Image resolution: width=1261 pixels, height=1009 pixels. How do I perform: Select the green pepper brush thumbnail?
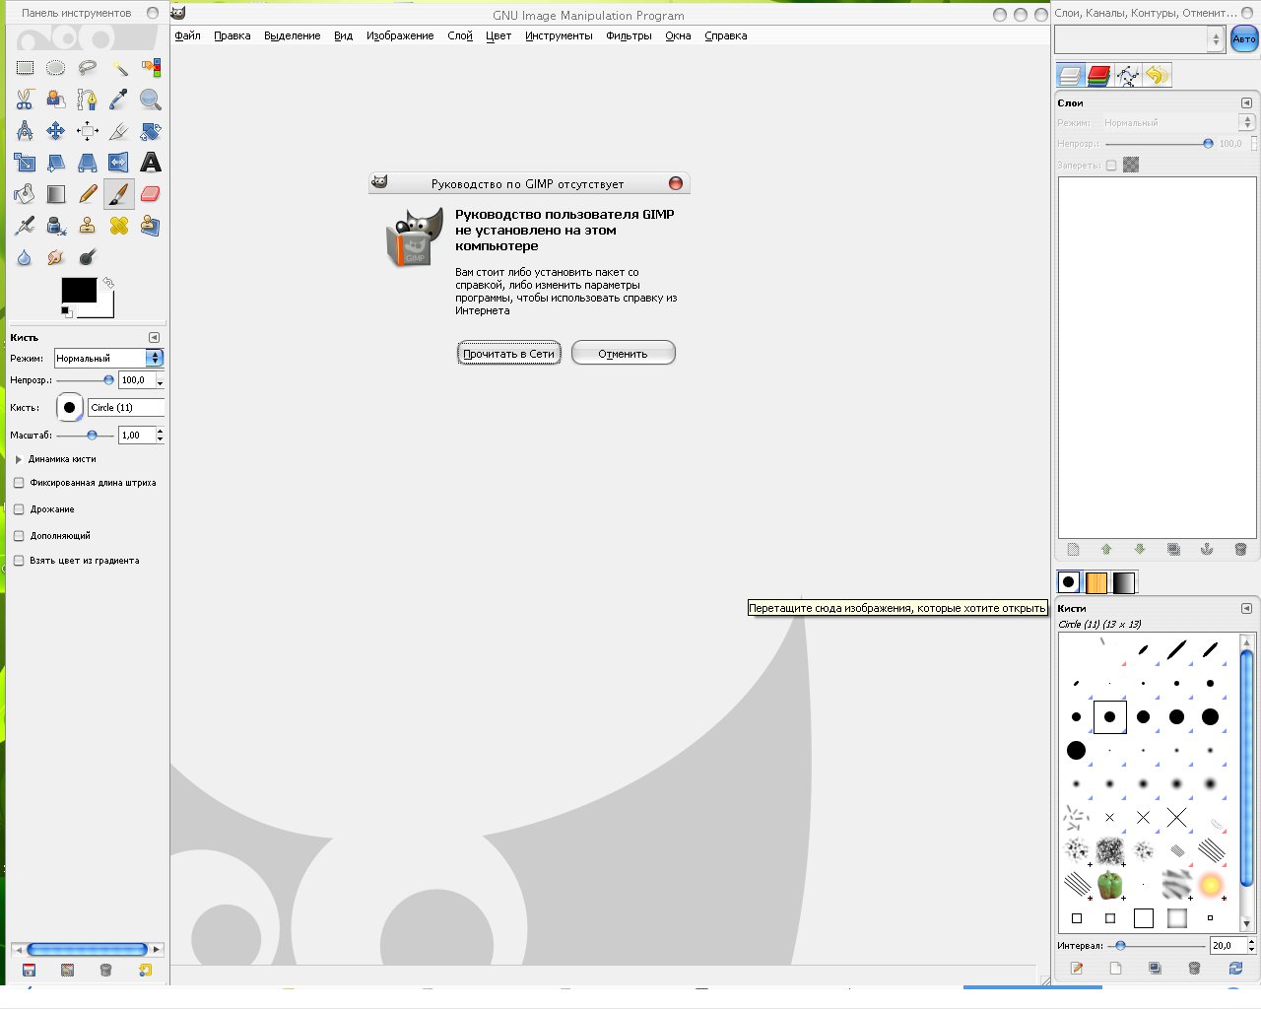click(x=1110, y=884)
